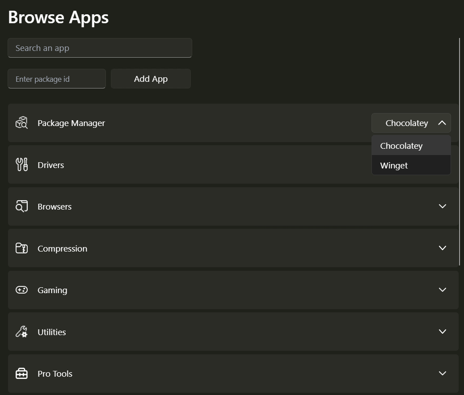This screenshot has height=395, width=464.
Task: Expand the Gaming section chevron
Action: [x=442, y=290]
